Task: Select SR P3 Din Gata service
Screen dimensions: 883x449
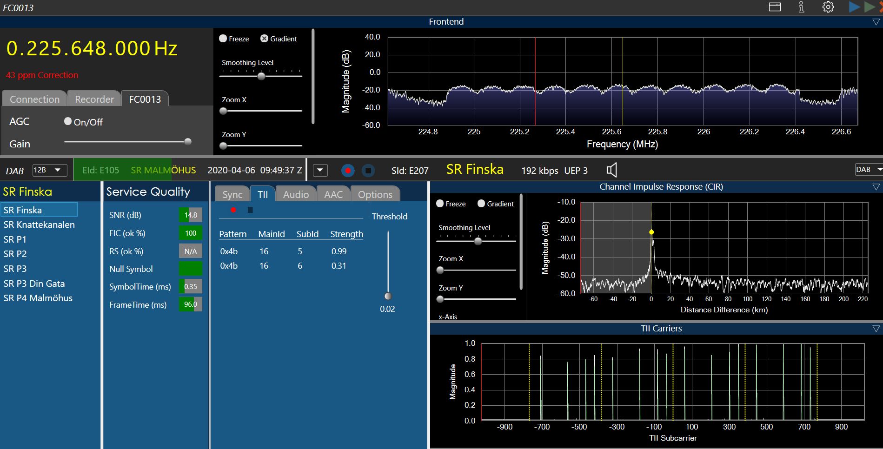Action: pyautogui.click(x=34, y=284)
